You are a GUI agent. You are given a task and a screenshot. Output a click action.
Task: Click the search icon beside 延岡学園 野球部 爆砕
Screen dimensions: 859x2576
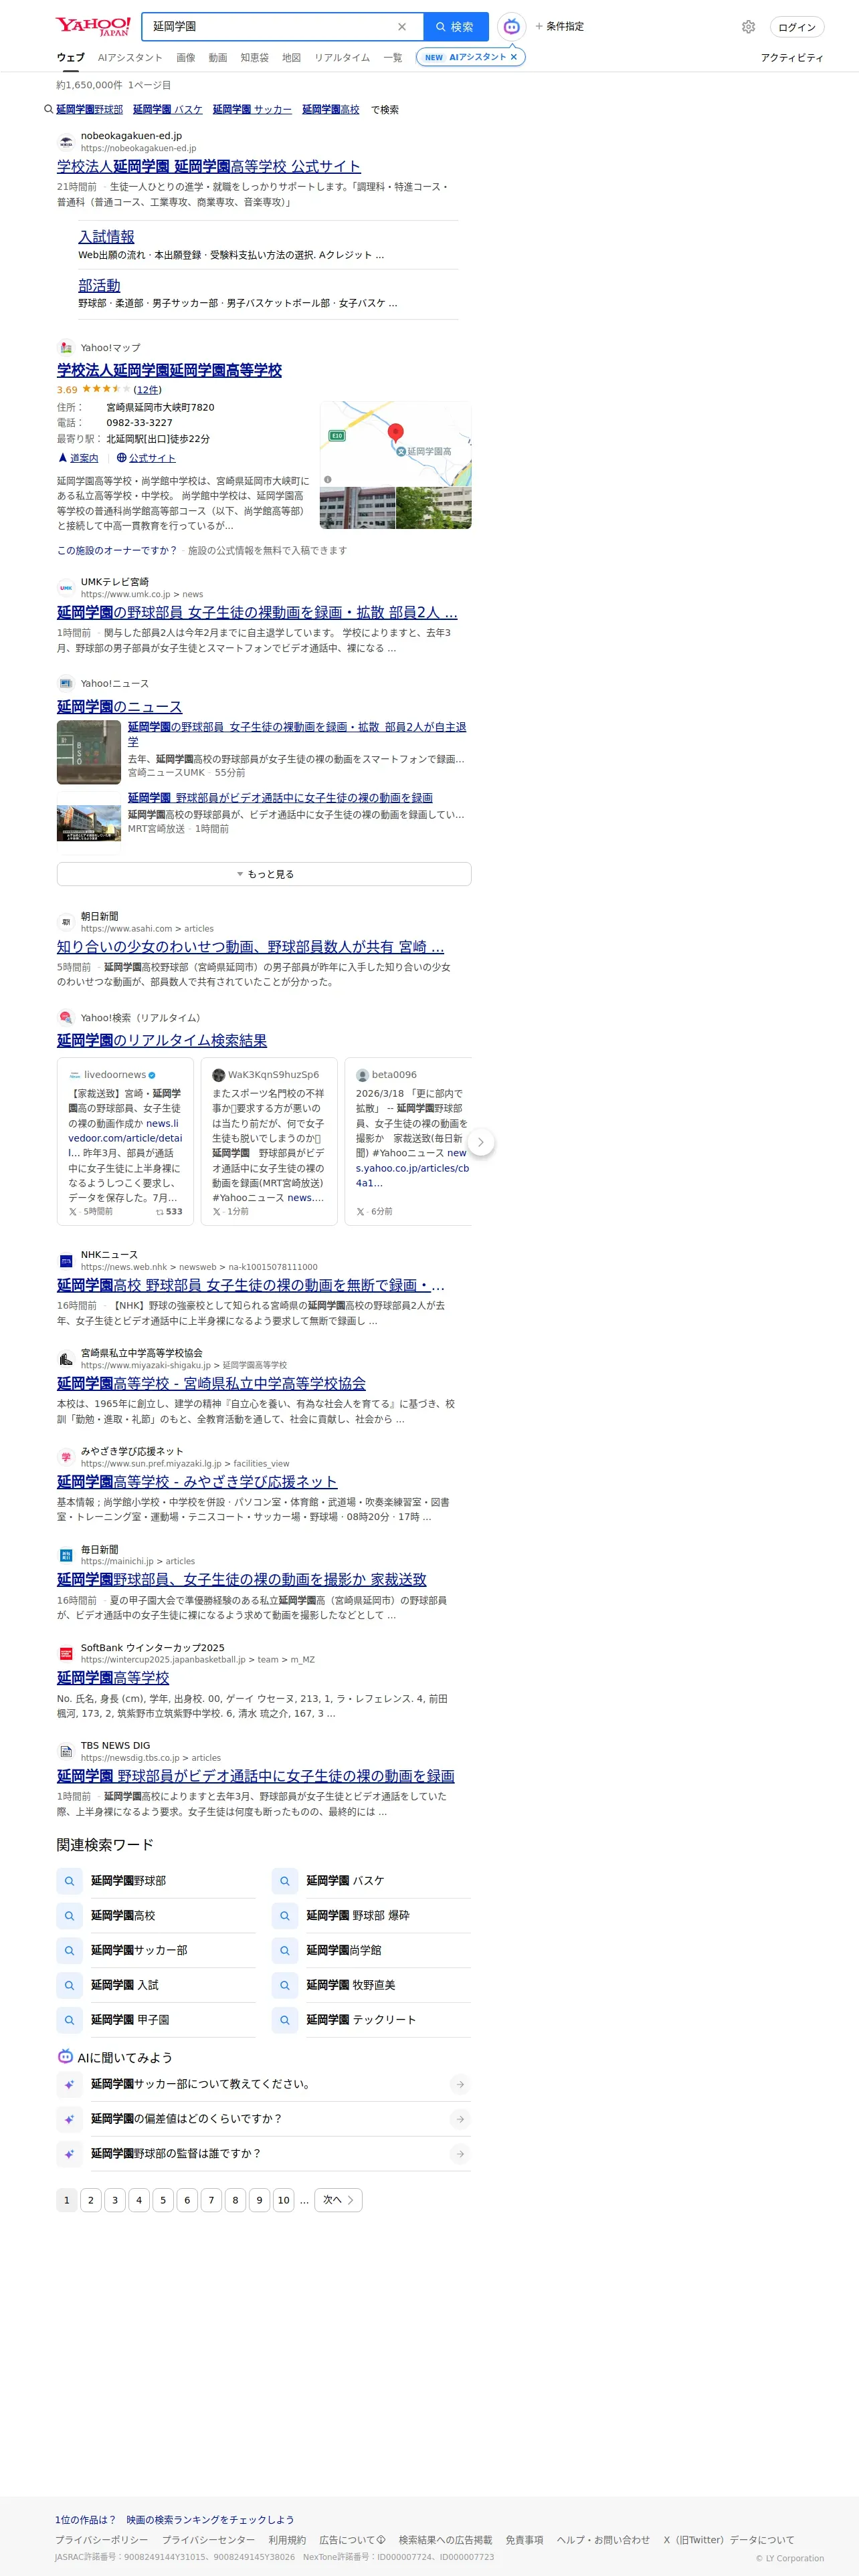(284, 1916)
